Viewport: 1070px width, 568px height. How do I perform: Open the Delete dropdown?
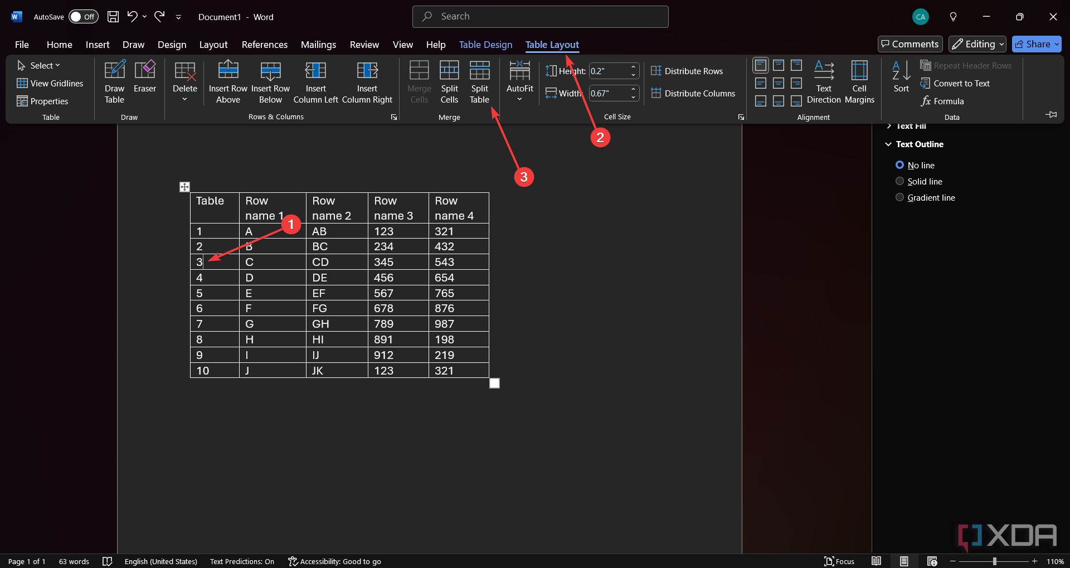click(184, 82)
